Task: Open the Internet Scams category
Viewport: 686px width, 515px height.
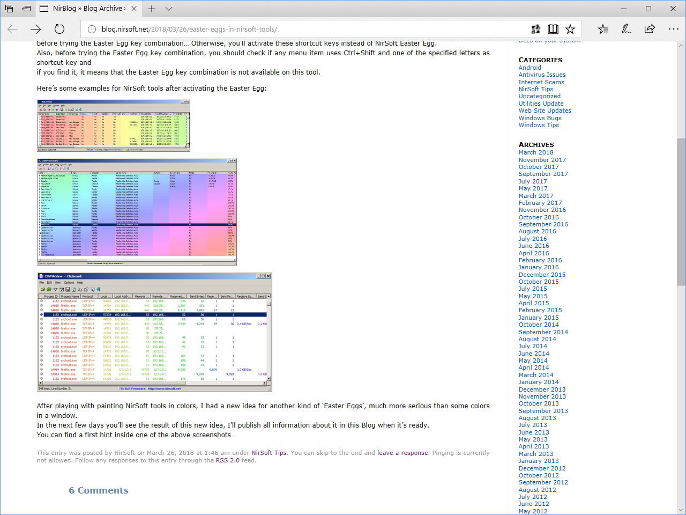Action: click(541, 82)
